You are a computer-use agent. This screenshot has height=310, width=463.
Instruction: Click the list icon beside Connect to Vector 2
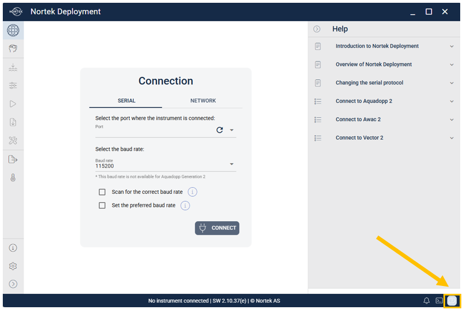(x=318, y=138)
